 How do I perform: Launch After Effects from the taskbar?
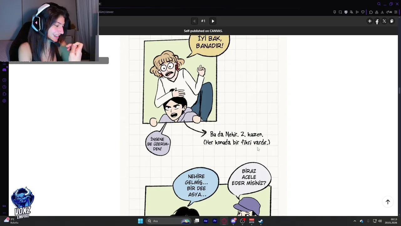(206, 221)
